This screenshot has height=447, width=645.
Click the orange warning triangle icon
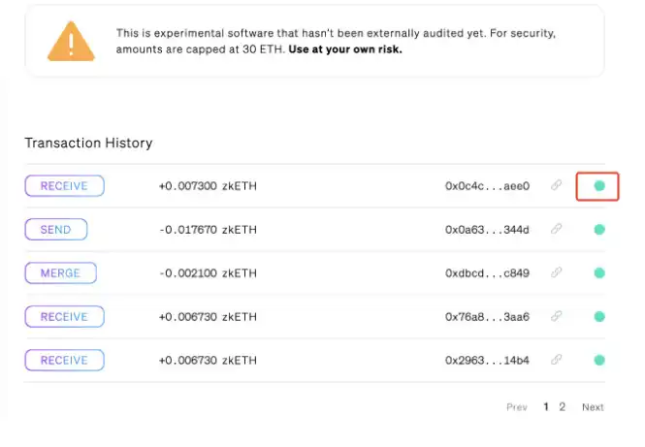pyautogui.click(x=72, y=41)
